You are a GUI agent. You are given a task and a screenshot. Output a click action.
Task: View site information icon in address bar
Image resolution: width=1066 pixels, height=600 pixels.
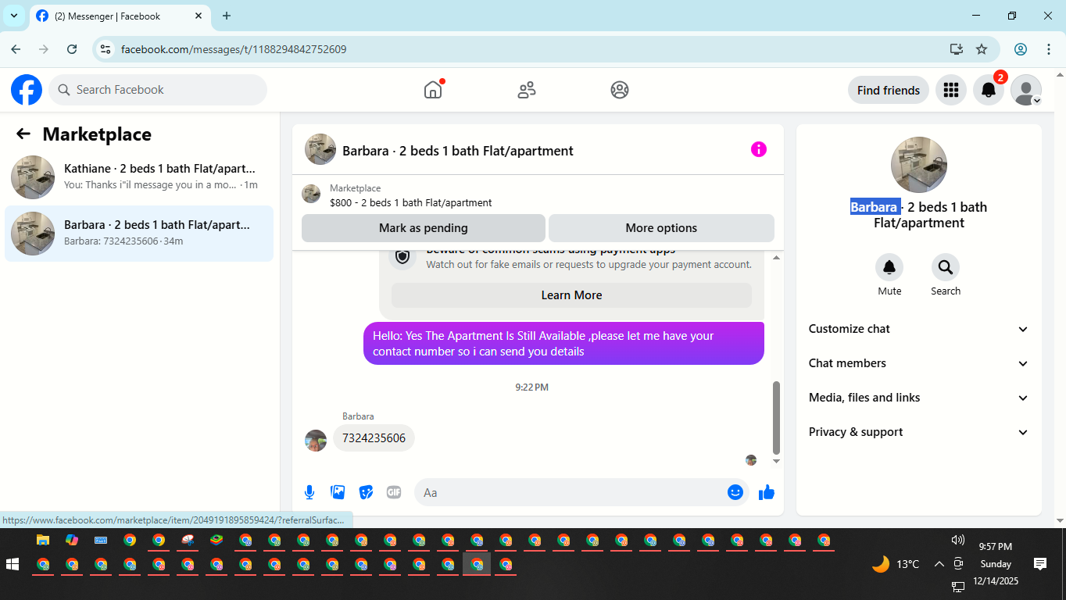point(106,49)
